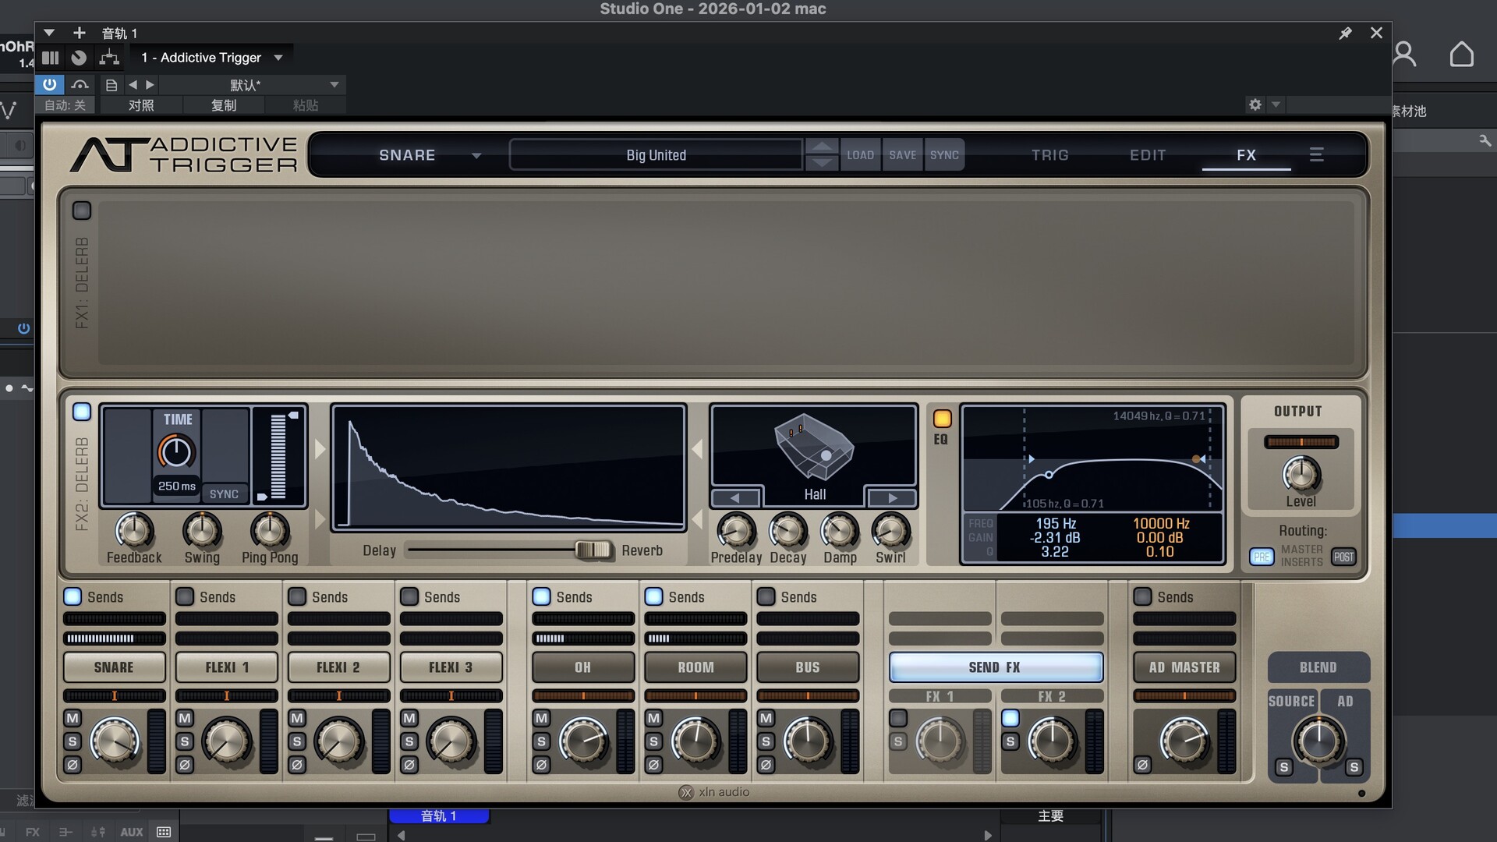Toggle the EQ on for DELERB
The image size is (1497, 842).
(942, 419)
